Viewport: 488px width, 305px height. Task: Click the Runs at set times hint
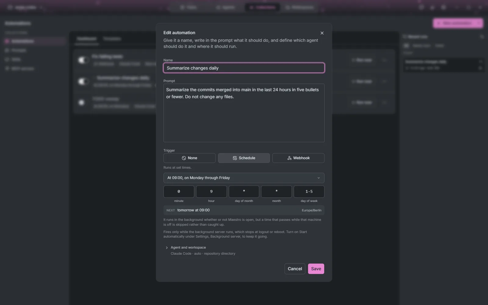177,167
